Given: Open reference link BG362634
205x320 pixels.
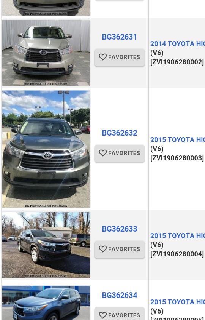Looking at the screenshot, I should (119, 295).
